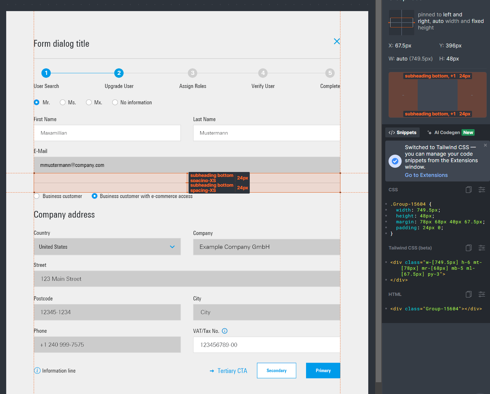Select Business customer with e-commerce access
Image resolution: width=490 pixels, height=394 pixels.
95,196
